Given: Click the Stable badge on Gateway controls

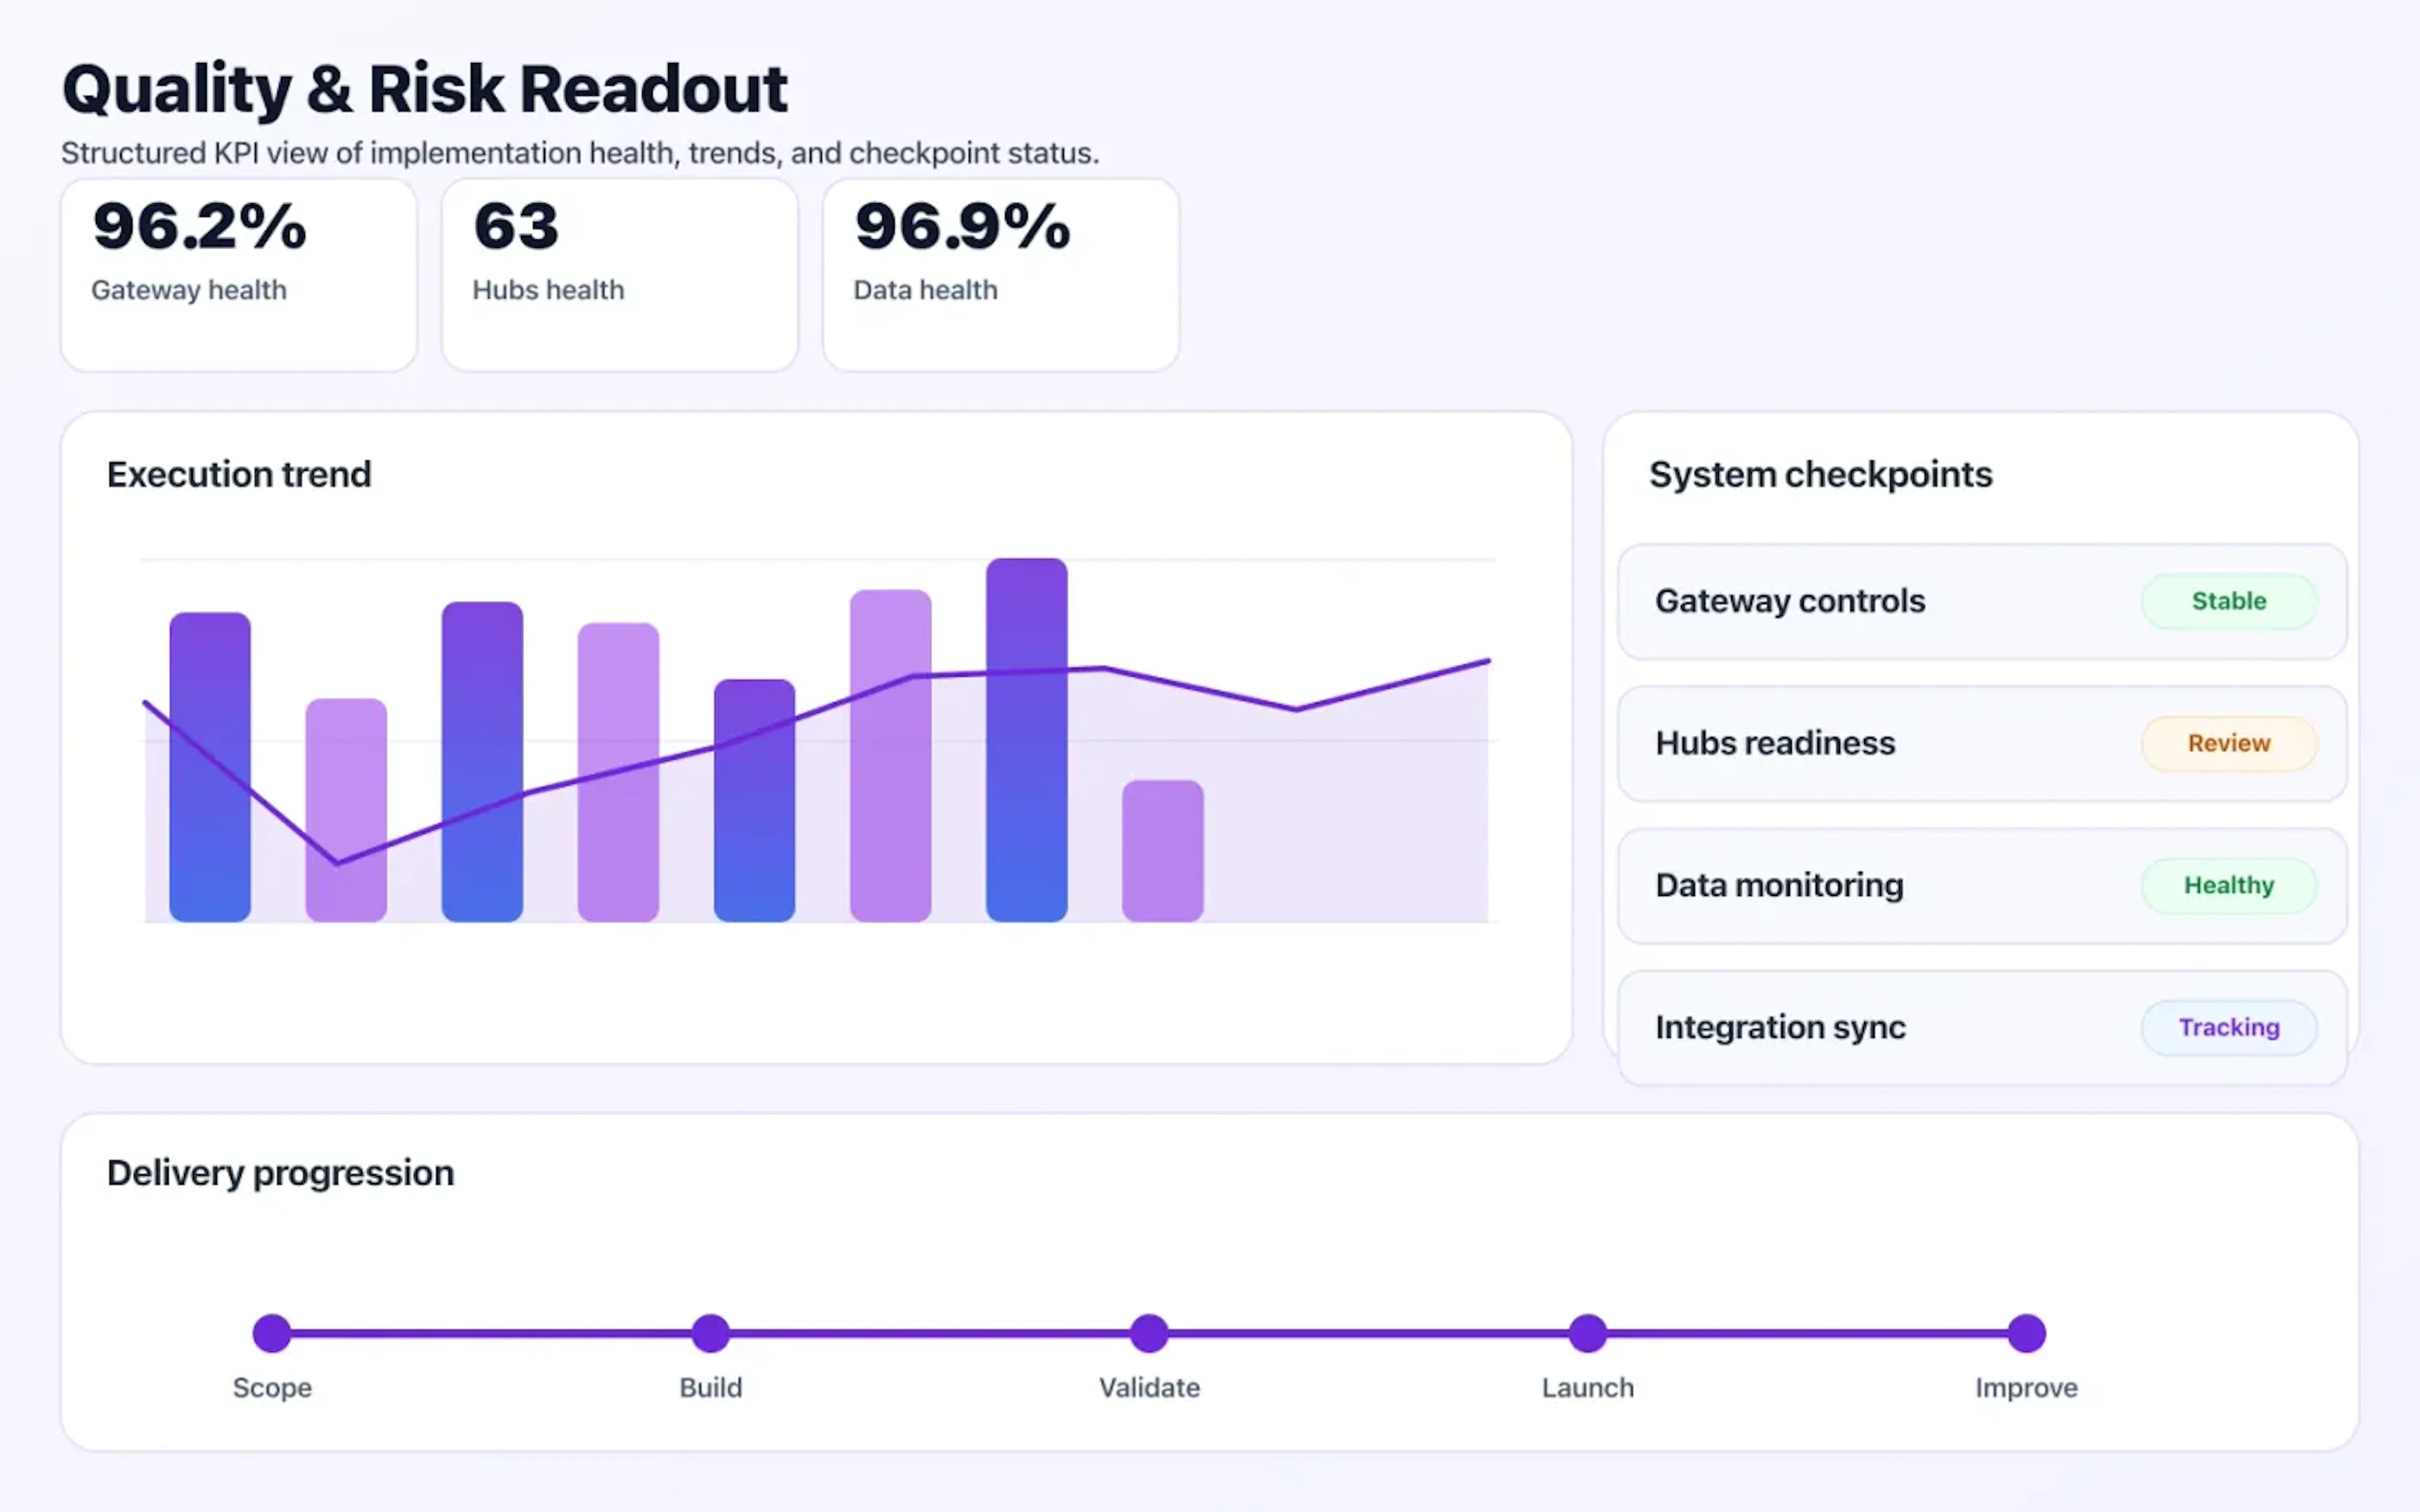Looking at the screenshot, I should tap(2228, 601).
